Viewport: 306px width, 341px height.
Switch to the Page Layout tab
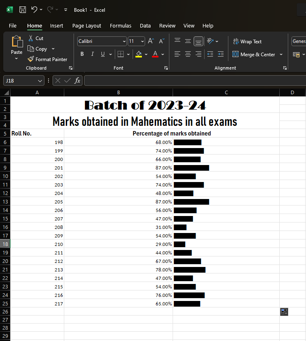click(87, 25)
